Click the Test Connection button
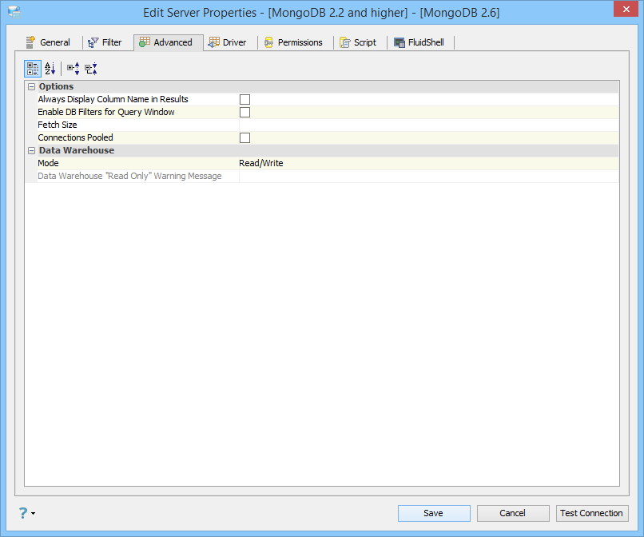The width and height of the screenshot is (644, 537). click(592, 513)
